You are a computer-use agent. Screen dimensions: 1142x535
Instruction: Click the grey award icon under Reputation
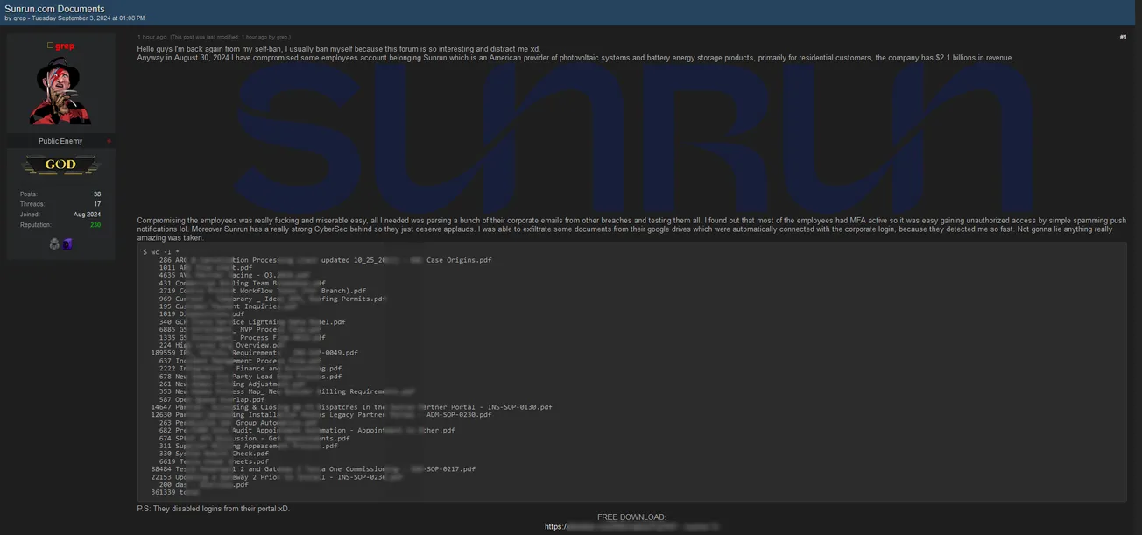54,244
